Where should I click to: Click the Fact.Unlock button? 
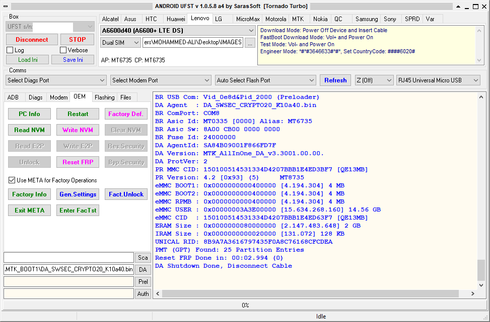126,194
